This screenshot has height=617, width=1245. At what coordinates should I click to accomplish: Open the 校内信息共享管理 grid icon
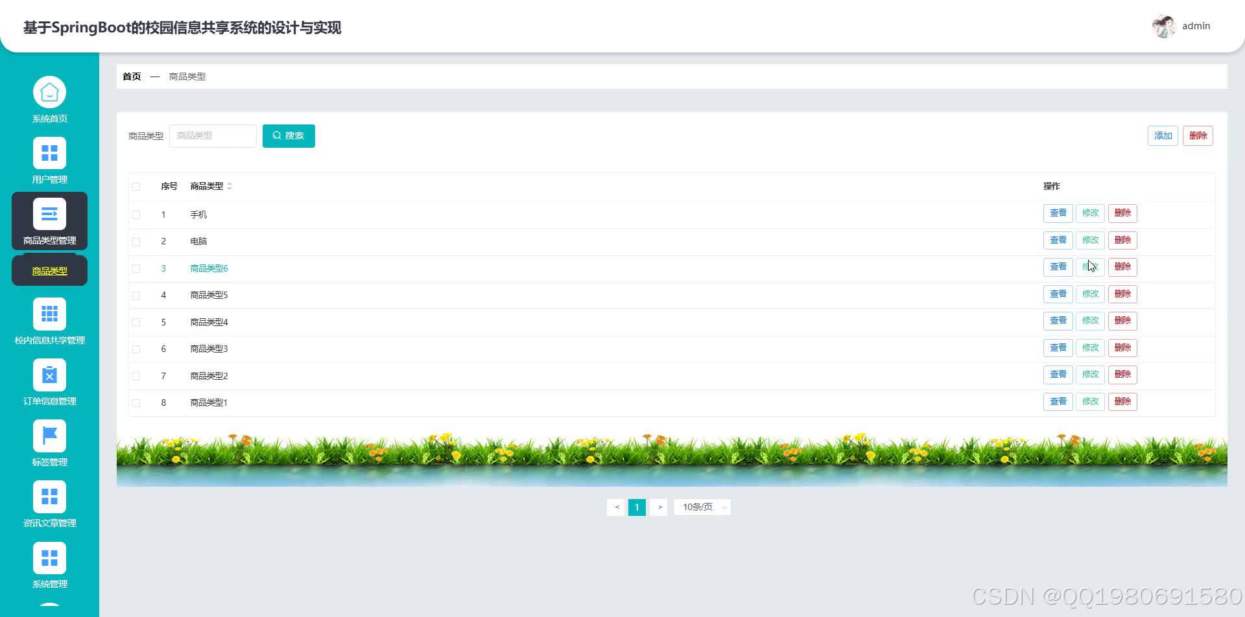(x=49, y=314)
